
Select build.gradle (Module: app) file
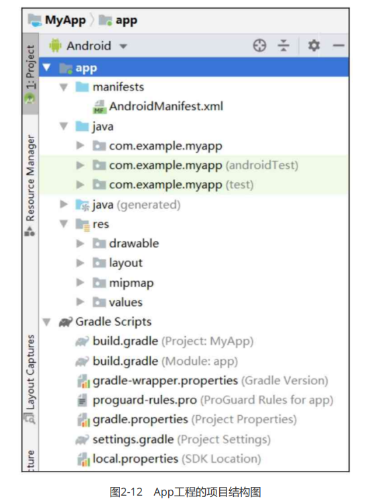pos(157,361)
